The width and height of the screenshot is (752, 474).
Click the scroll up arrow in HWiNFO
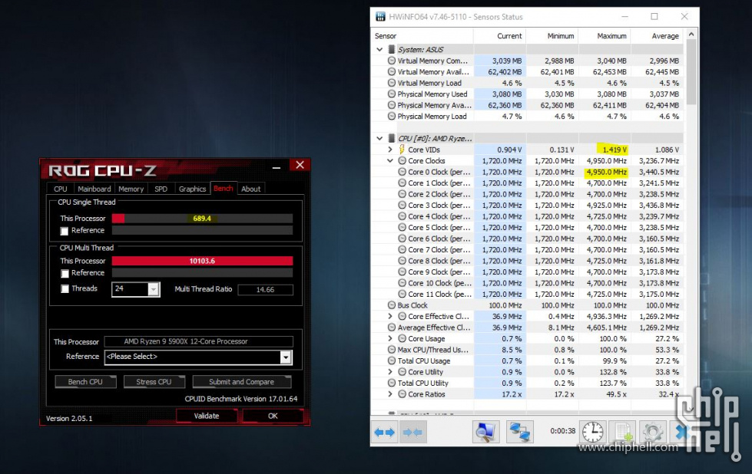coord(691,34)
